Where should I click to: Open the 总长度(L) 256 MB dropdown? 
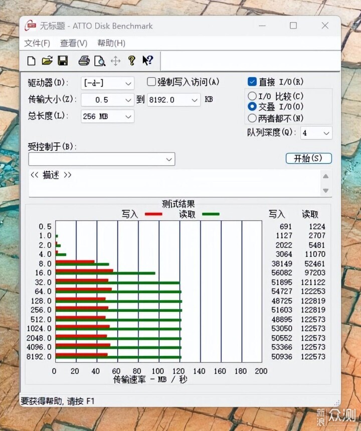coord(107,117)
